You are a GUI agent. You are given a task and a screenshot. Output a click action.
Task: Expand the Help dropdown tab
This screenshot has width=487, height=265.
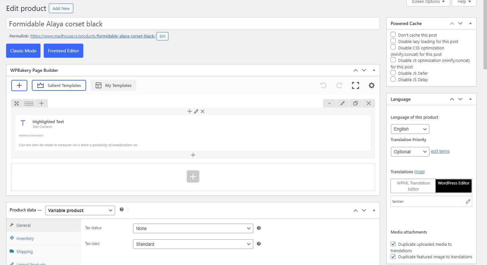464,2
